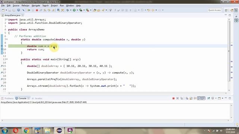Toggle Scroll Lock in Console toolbar
The width and height of the screenshot is (239, 134).
[x=191, y=98]
